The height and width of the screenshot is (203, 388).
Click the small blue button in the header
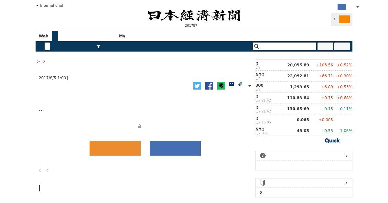[342, 7]
